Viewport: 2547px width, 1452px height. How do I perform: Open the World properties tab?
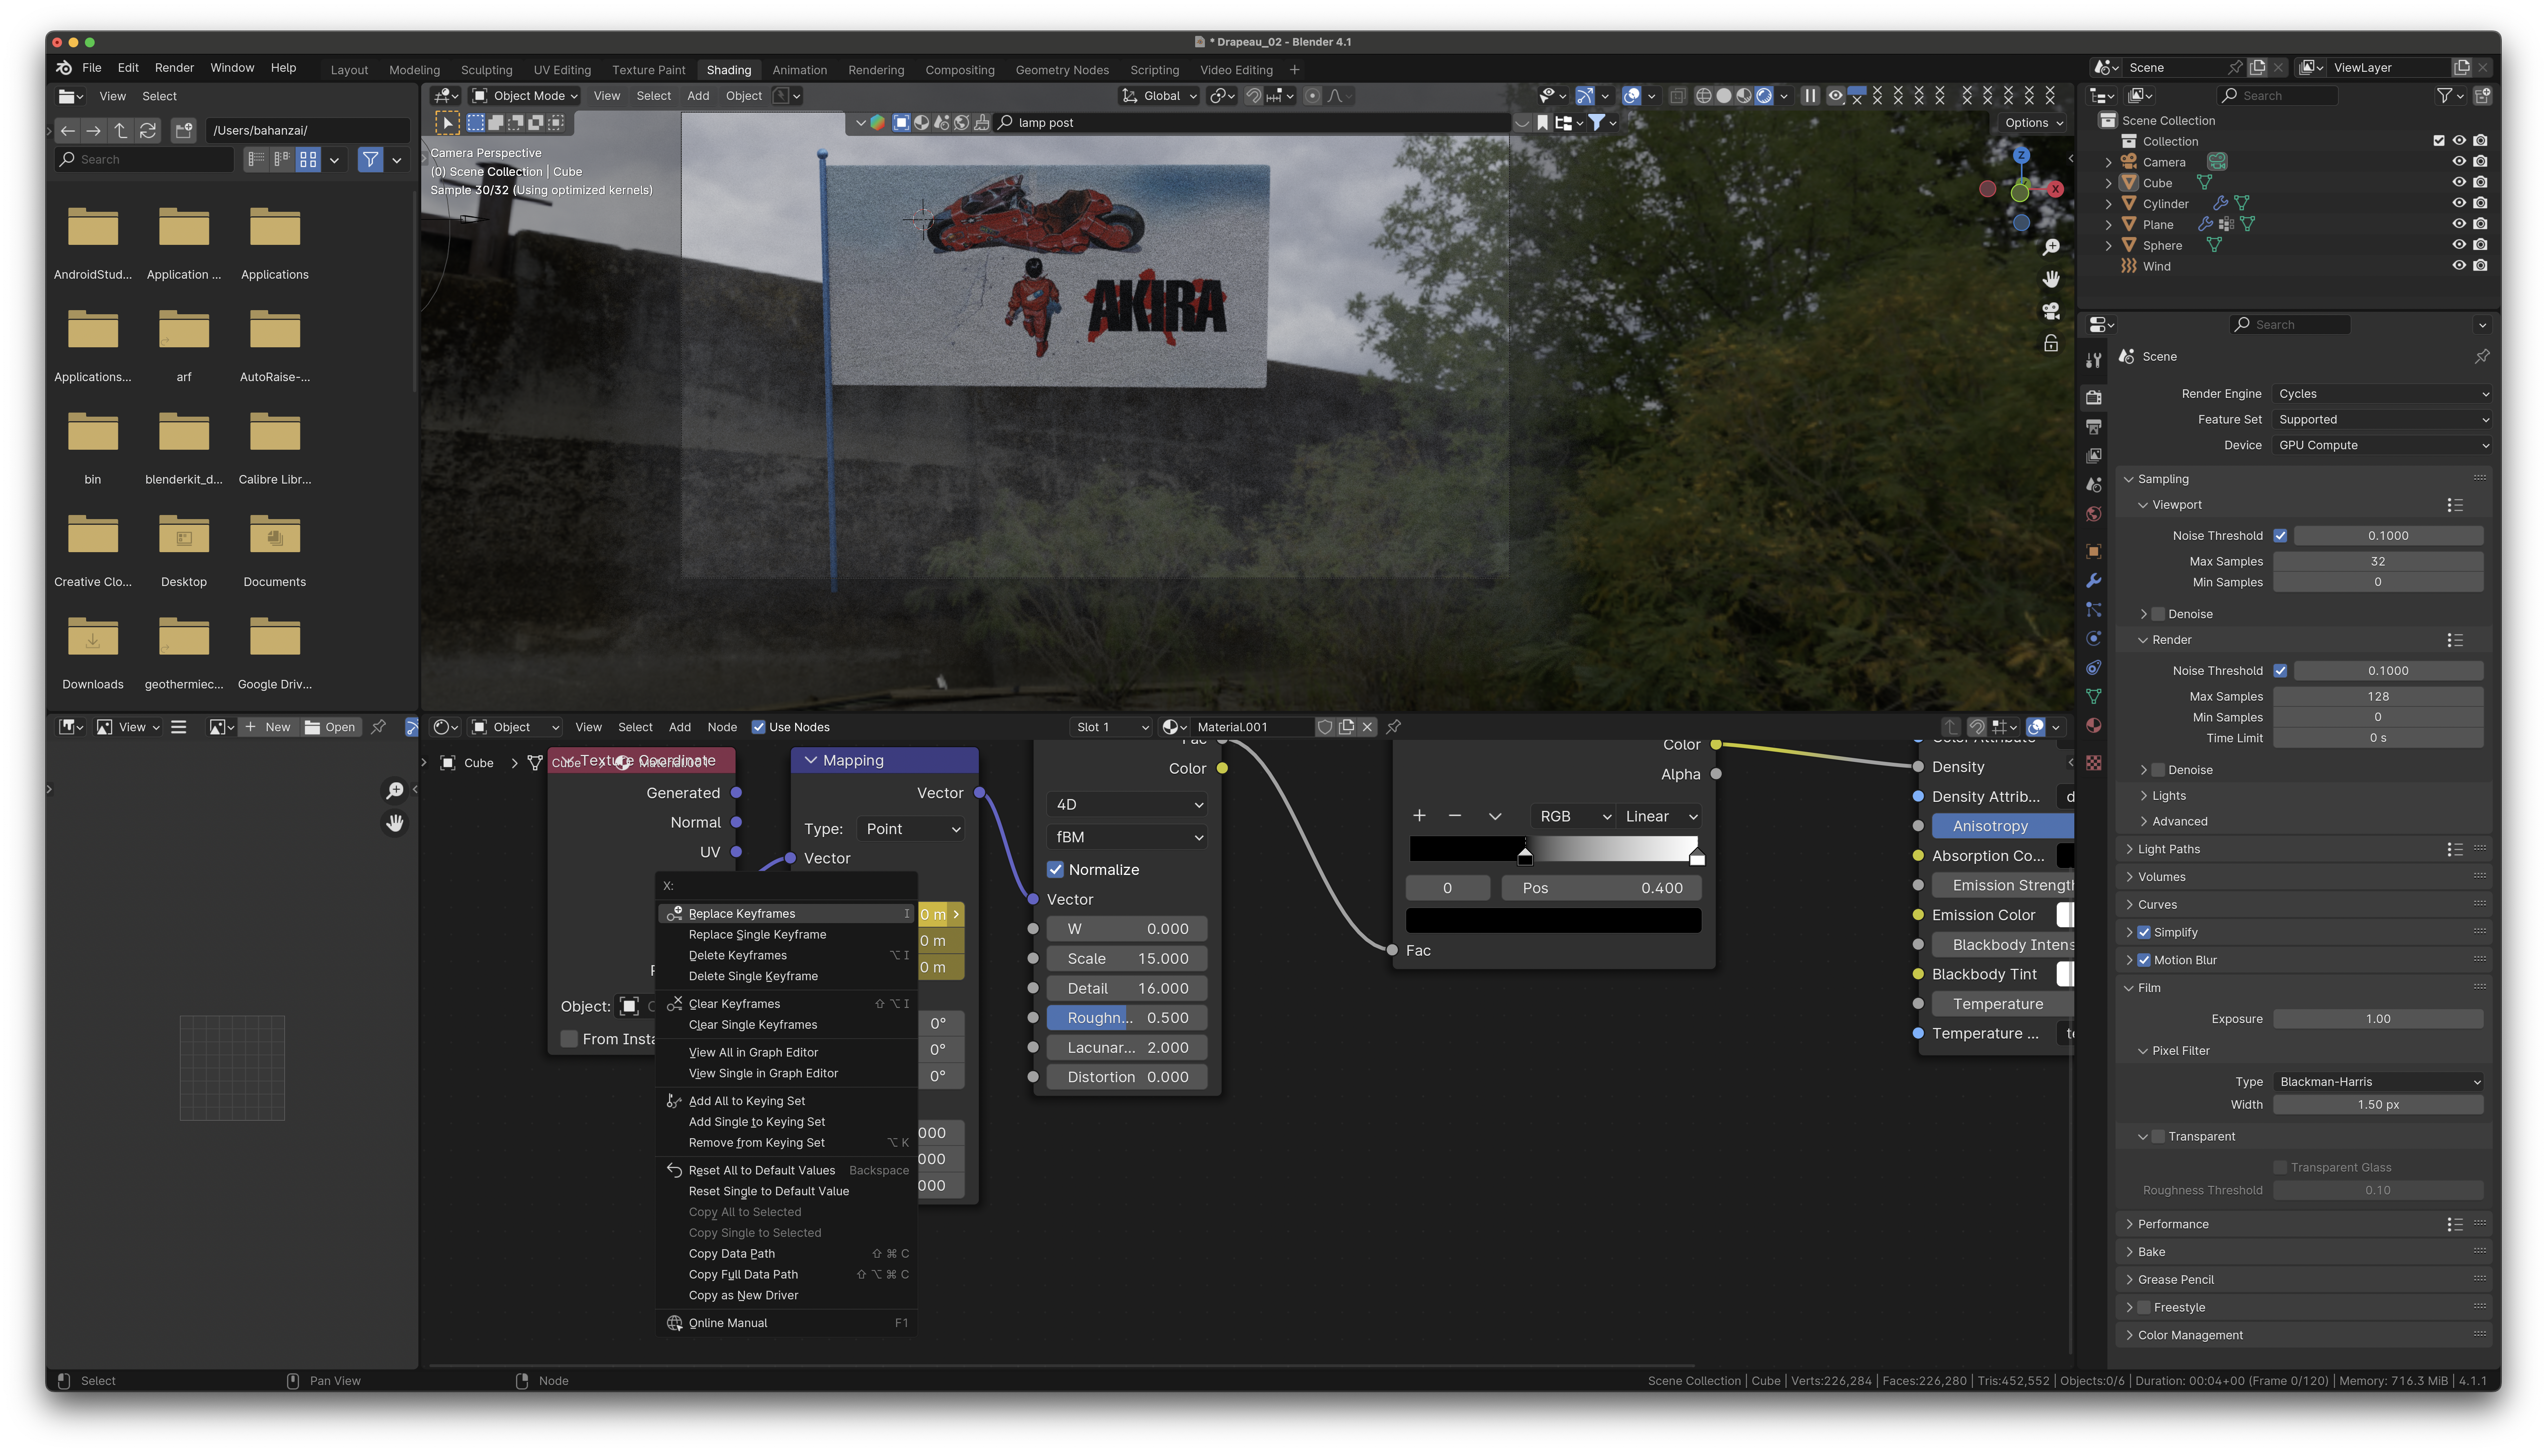2093,515
